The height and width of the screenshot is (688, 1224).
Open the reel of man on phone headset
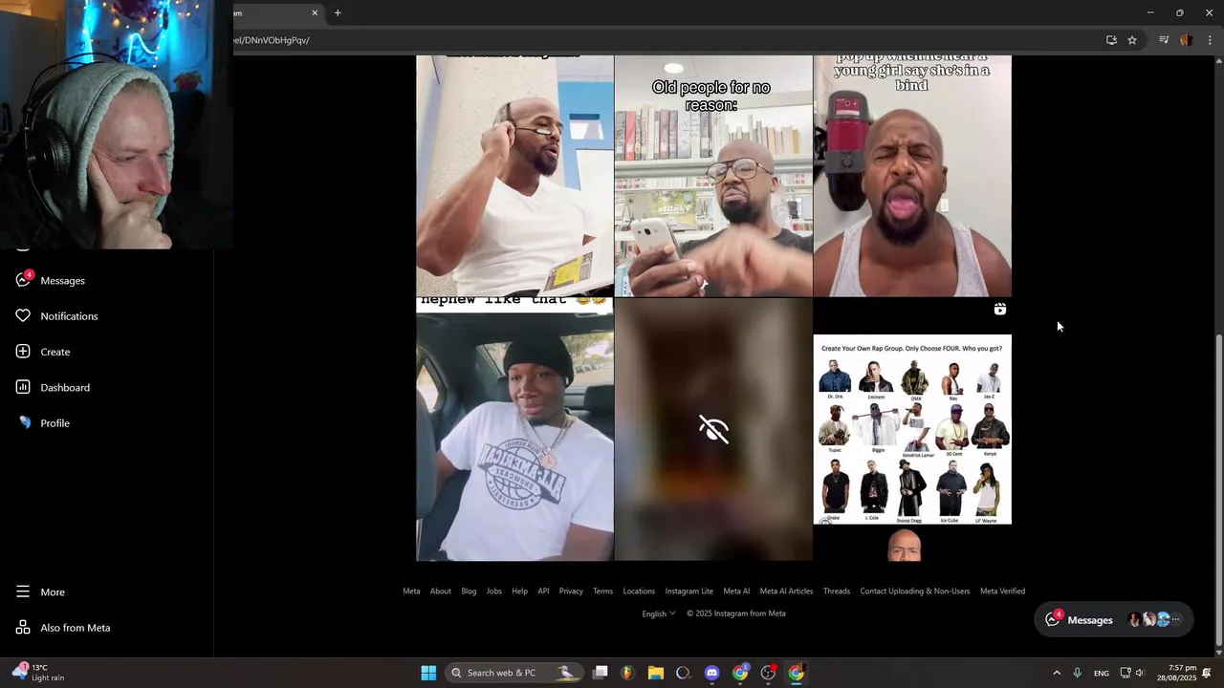[514, 176]
